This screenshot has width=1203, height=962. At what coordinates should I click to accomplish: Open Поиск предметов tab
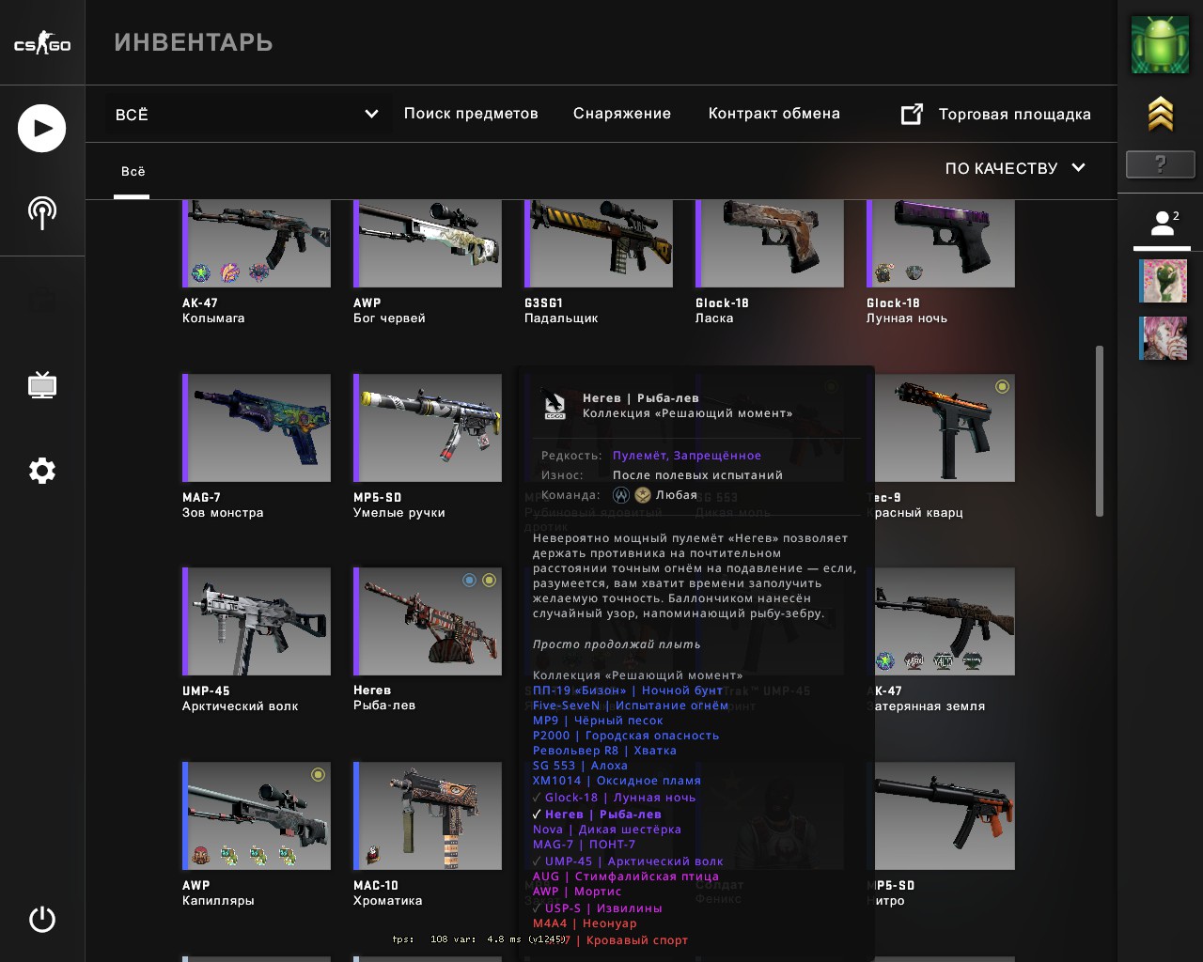point(471,114)
